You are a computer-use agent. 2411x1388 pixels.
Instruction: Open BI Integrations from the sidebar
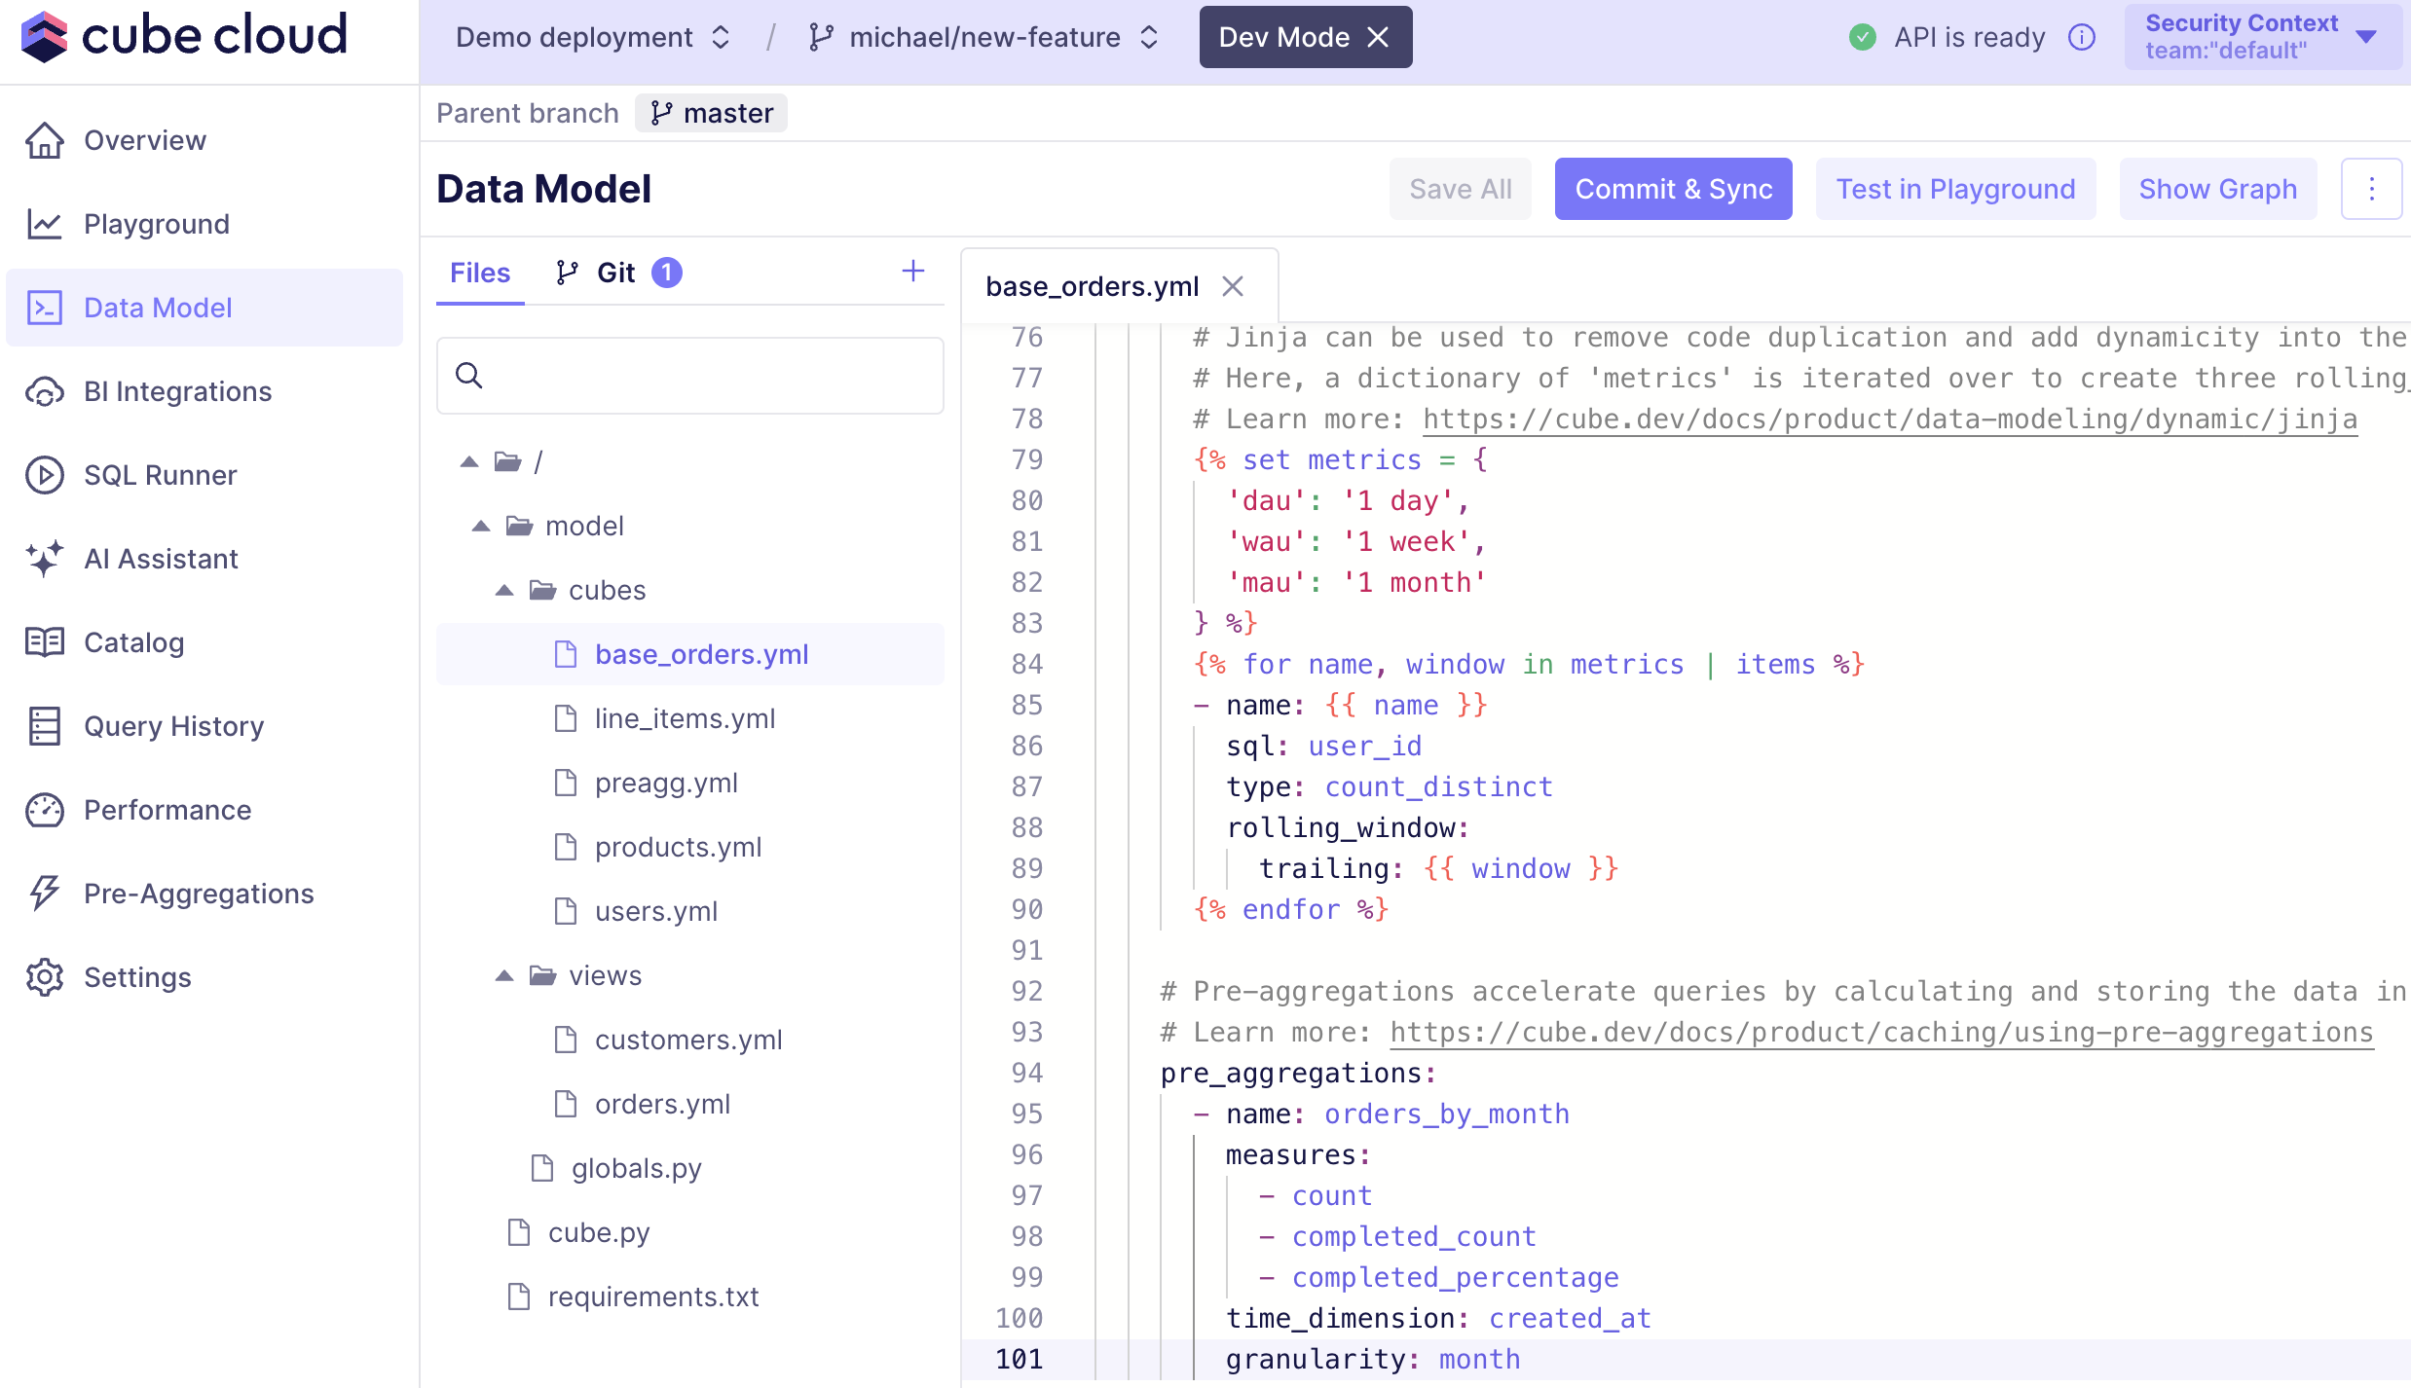(x=177, y=391)
